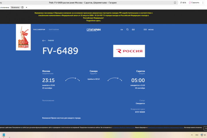This screenshot has width=207, height=138.
Task: Open the hamburger Меню
Action: pyautogui.click(x=149, y=30)
